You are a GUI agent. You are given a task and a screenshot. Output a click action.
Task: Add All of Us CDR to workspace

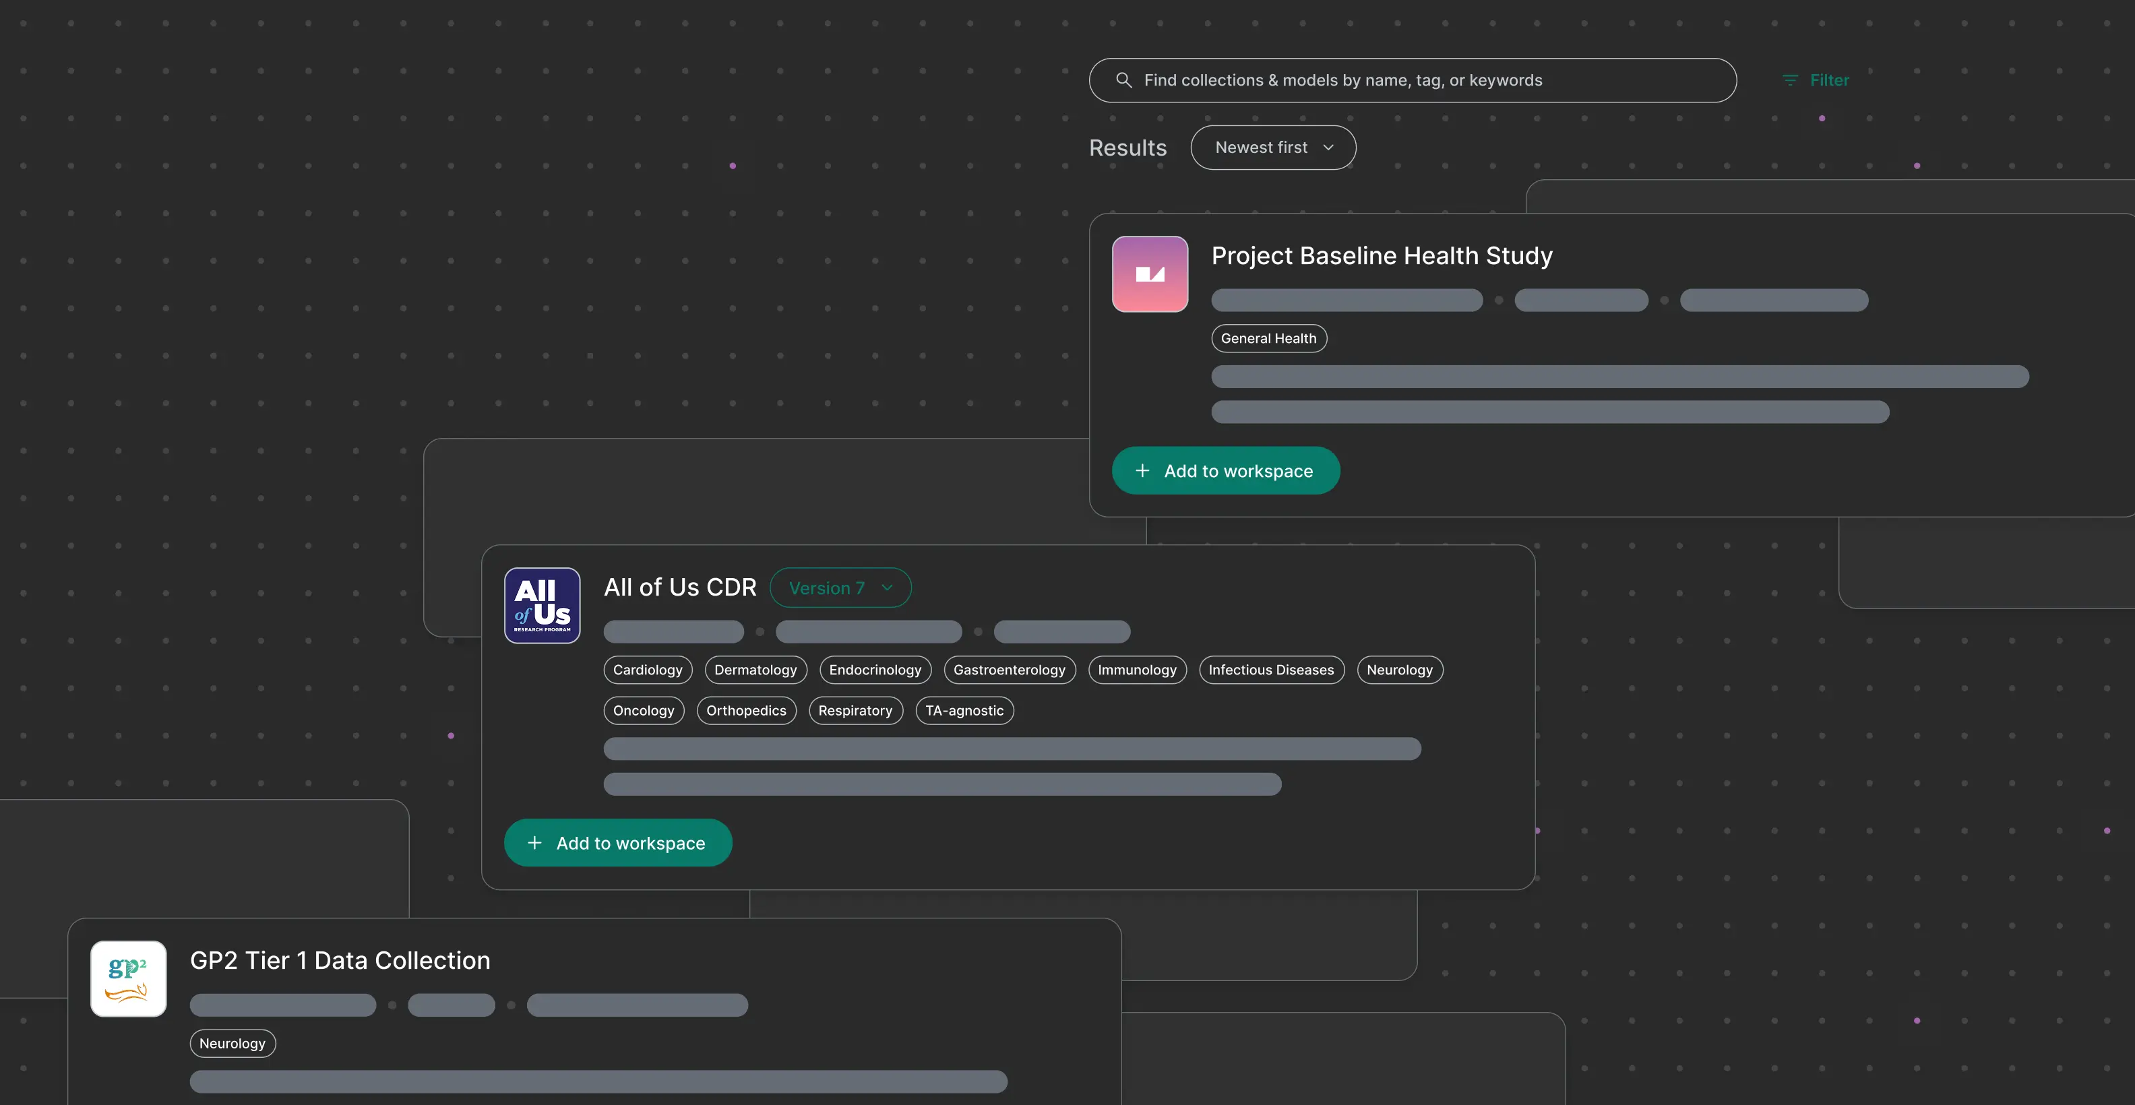click(618, 842)
